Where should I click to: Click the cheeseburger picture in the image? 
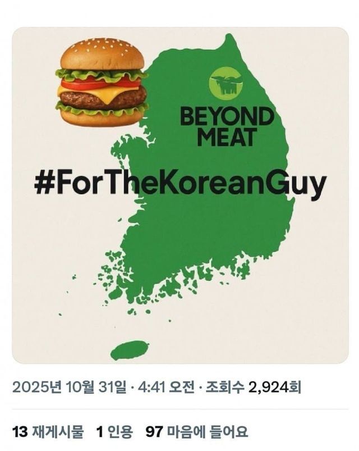click(102, 82)
